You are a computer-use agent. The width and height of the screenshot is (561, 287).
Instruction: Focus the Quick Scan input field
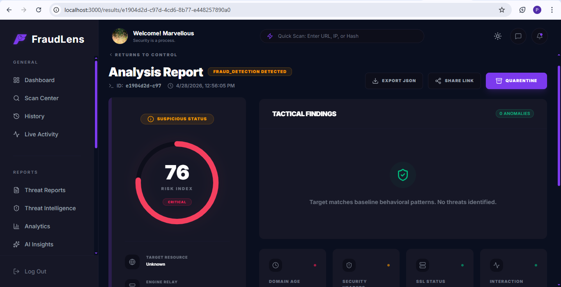point(342,36)
